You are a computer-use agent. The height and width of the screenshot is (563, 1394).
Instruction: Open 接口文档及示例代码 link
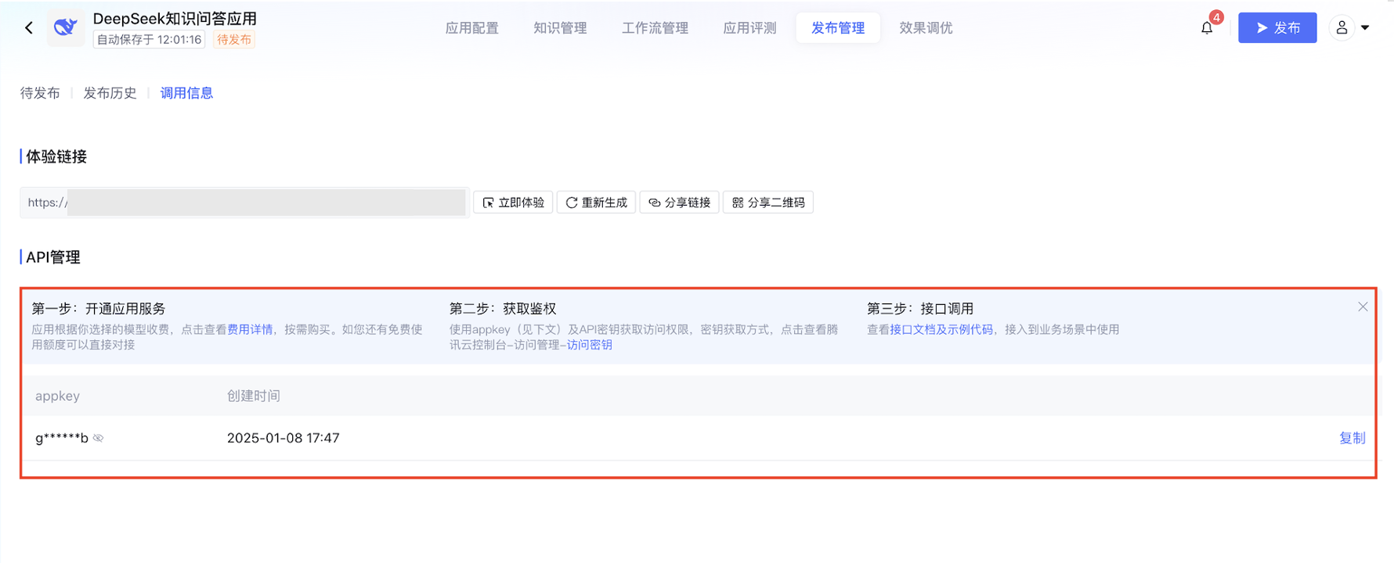(x=941, y=329)
